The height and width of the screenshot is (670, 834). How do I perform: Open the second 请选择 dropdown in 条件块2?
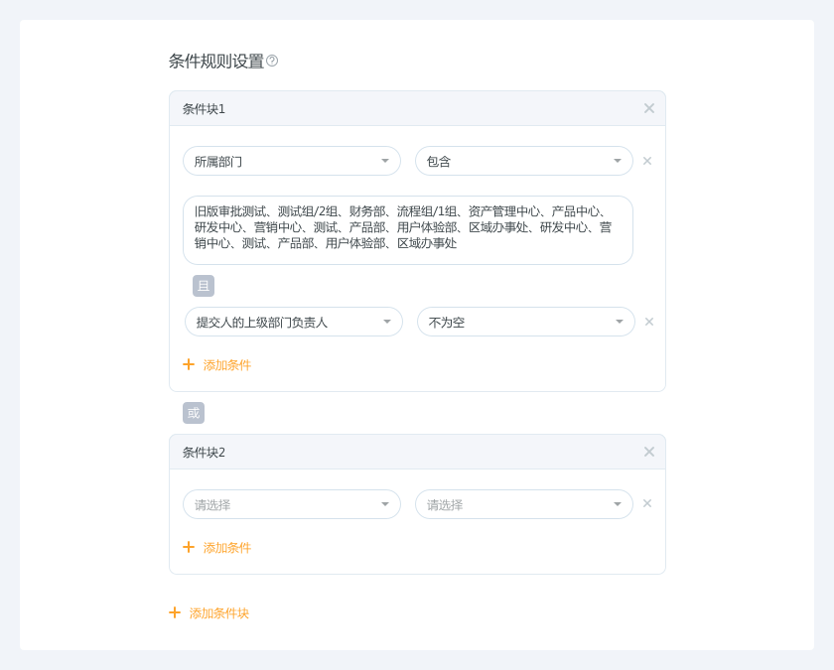coord(524,504)
